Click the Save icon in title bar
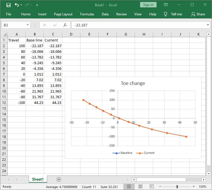212x190 pixels. click(x=8, y=5)
